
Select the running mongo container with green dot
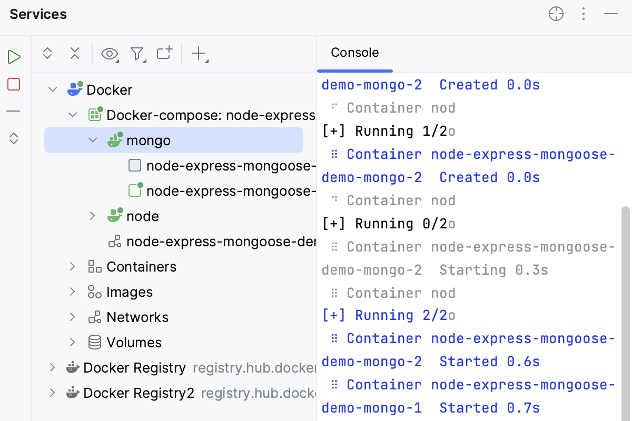click(221, 191)
